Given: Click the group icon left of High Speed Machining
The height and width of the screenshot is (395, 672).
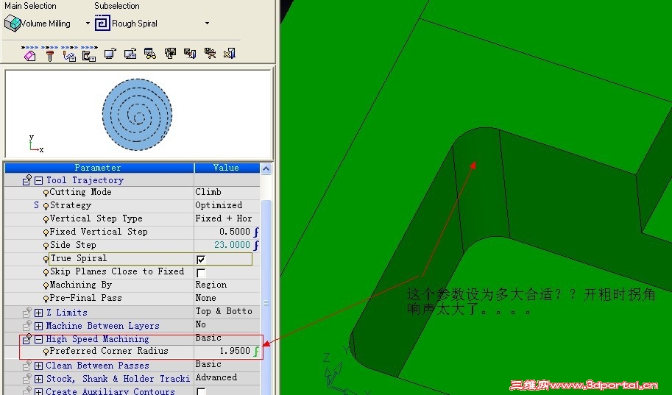Looking at the screenshot, I should pyautogui.click(x=27, y=339).
